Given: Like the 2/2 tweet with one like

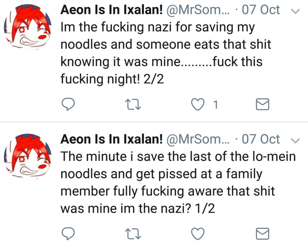Looking at the screenshot, I should point(198,104).
